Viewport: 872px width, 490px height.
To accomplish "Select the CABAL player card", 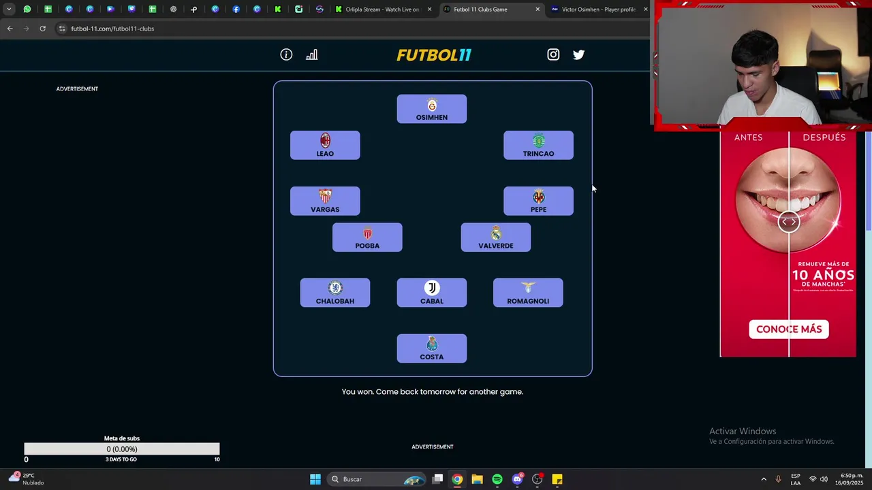I will (x=432, y=293).
